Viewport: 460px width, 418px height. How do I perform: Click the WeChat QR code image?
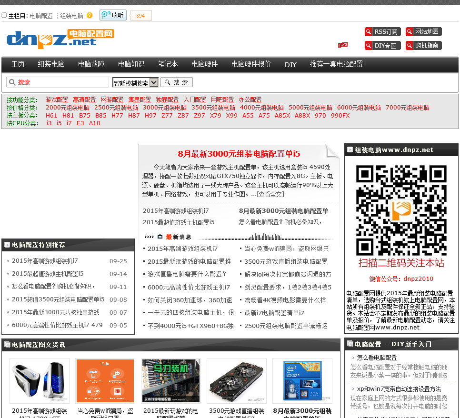pos(401,210)
